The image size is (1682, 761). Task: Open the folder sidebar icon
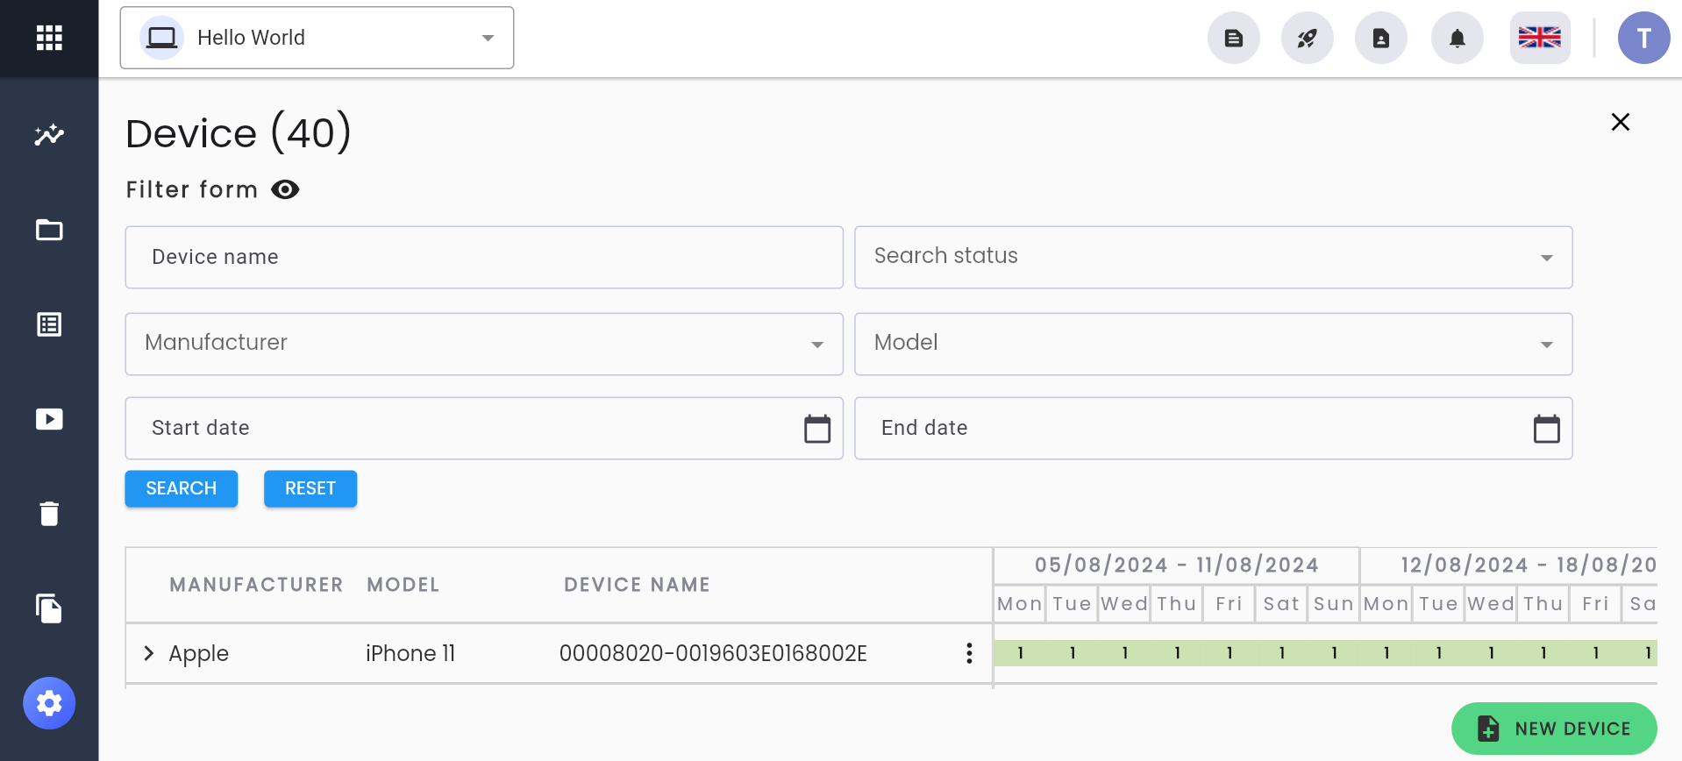(x=49, y=230)
